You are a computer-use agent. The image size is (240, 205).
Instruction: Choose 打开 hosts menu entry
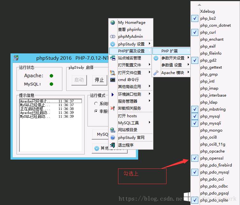(x=131, y=116)
